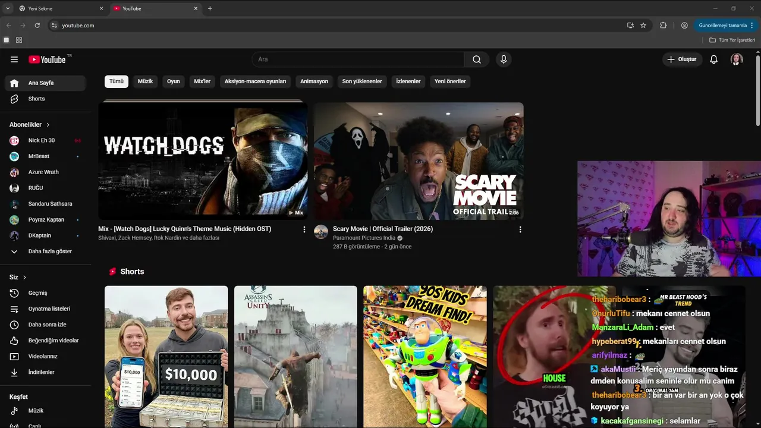Open Poyraz Kaptan channel
The image size is (761, 428).
tap(45, 220)
